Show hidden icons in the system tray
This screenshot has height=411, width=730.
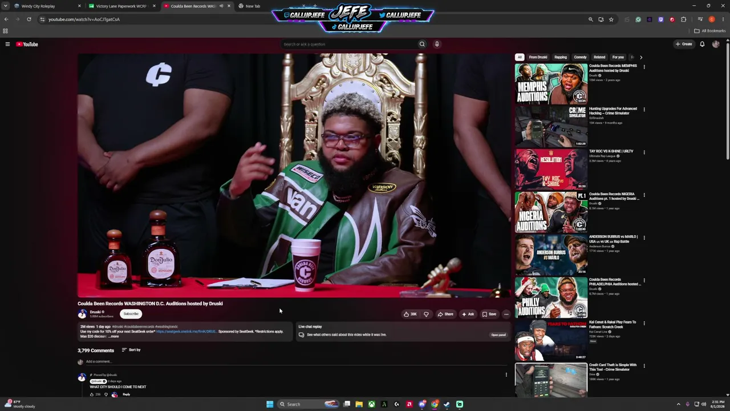[678, 404]
